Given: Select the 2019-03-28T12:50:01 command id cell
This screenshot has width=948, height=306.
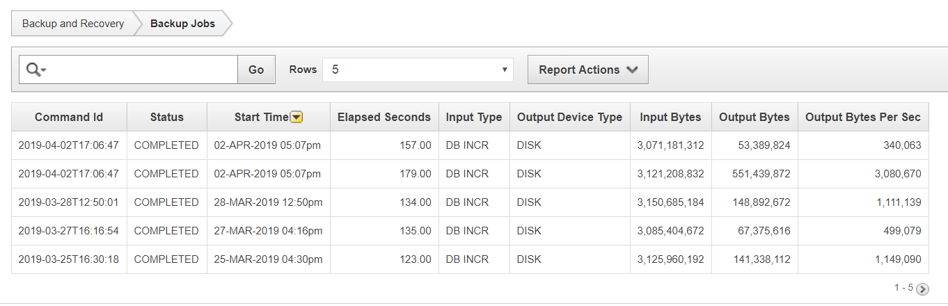Looking at the screenshot, I should click(69, 202).
